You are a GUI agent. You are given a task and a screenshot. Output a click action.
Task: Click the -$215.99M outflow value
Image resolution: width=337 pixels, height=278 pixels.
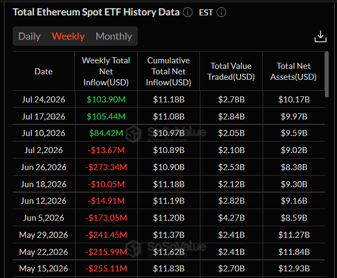106,252
